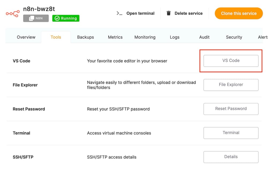Image resolution: width=268 pixels, height=177 pixels.
Task: Open the File Explorer tool
Action: (231, 85)
